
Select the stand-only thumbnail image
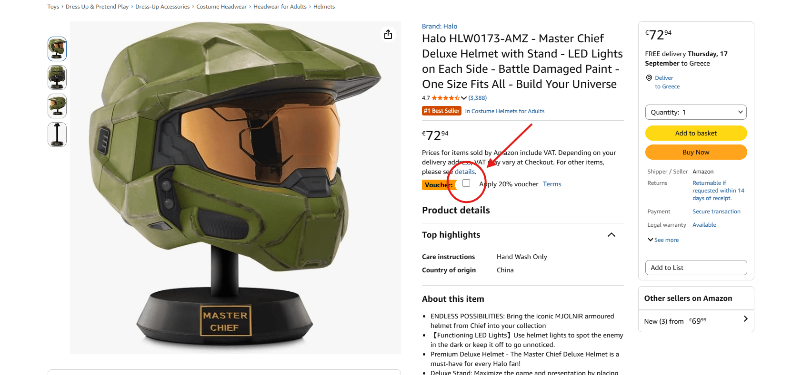[x=57, y=135]
